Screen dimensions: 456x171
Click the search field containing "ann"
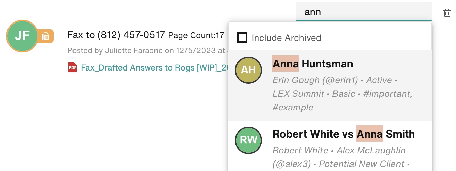[x=364, y=12]
